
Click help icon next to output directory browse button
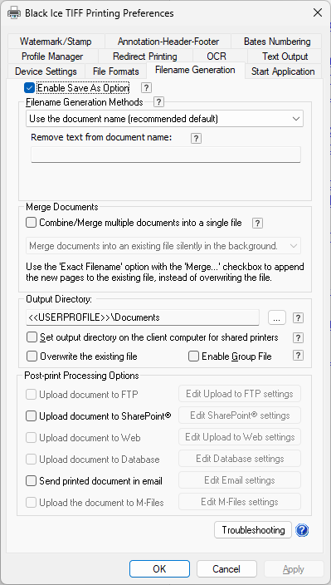click(298, 318)
